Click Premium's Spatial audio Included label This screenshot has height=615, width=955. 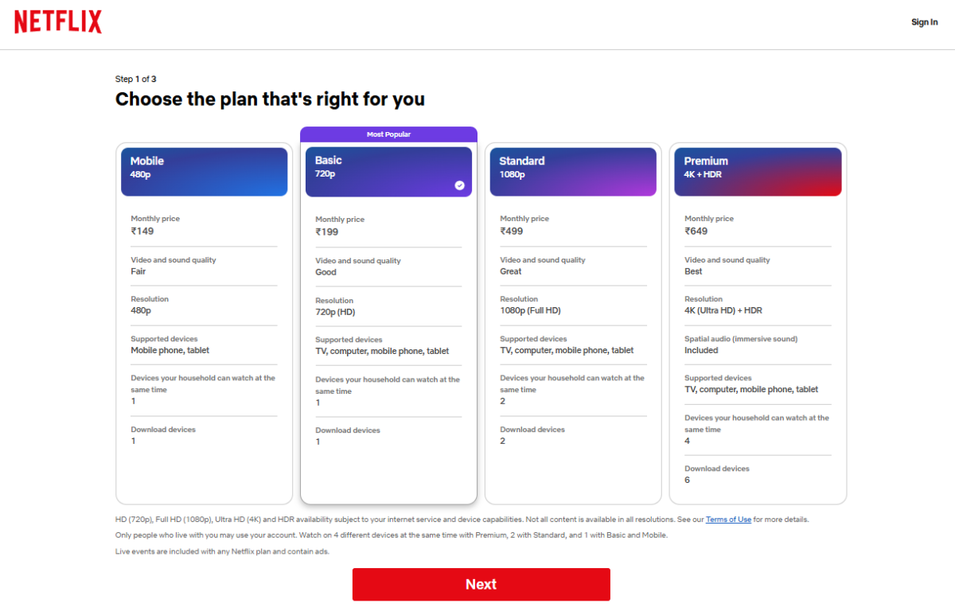701,349
